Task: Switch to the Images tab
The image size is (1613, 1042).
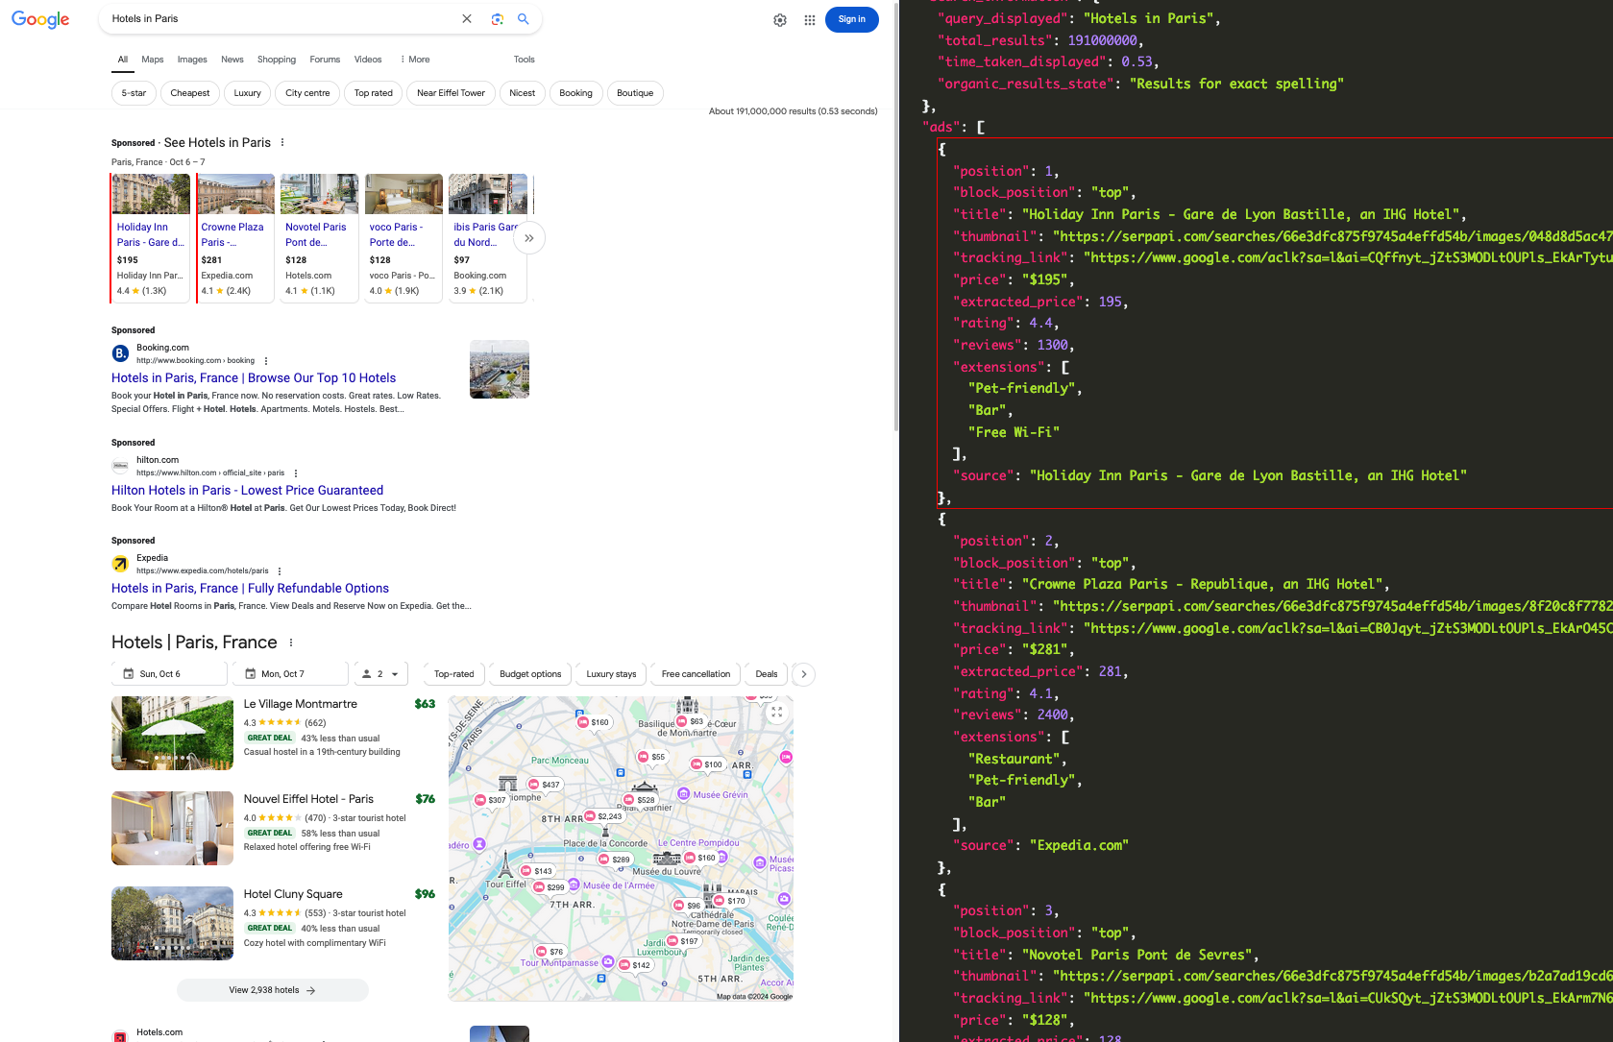Action: 192,60
